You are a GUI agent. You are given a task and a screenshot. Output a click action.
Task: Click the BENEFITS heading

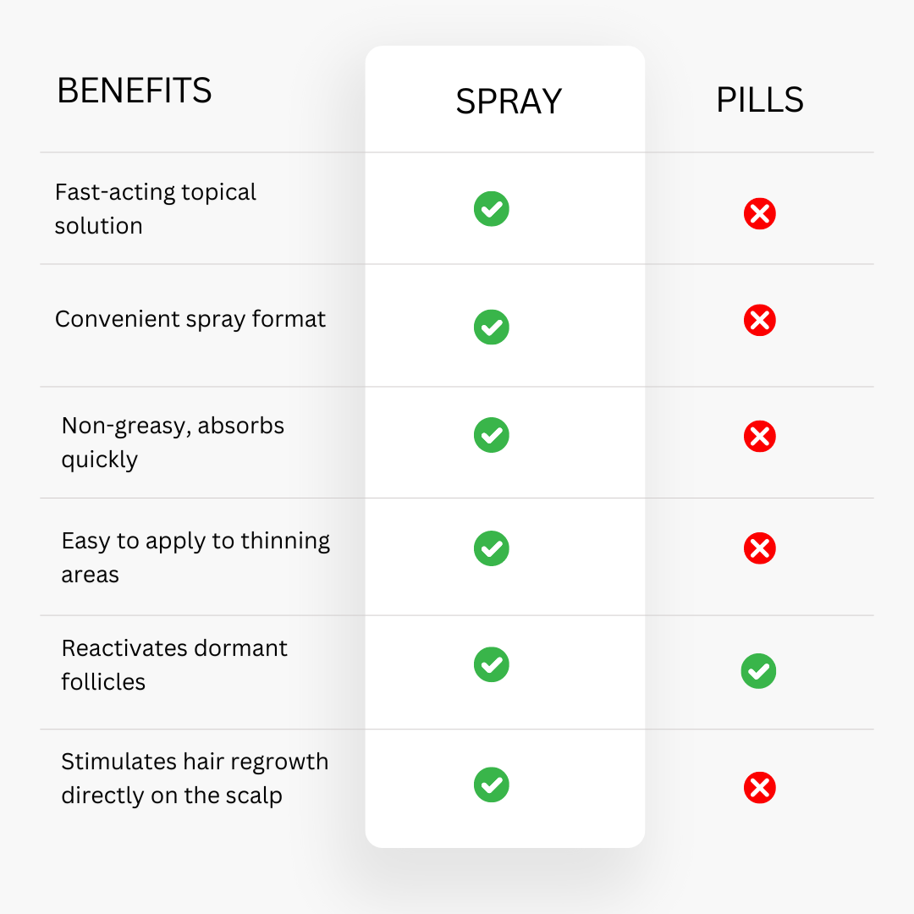134,91
